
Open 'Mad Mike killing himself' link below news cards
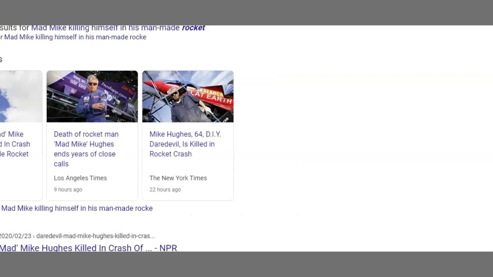tap(77, 208)
